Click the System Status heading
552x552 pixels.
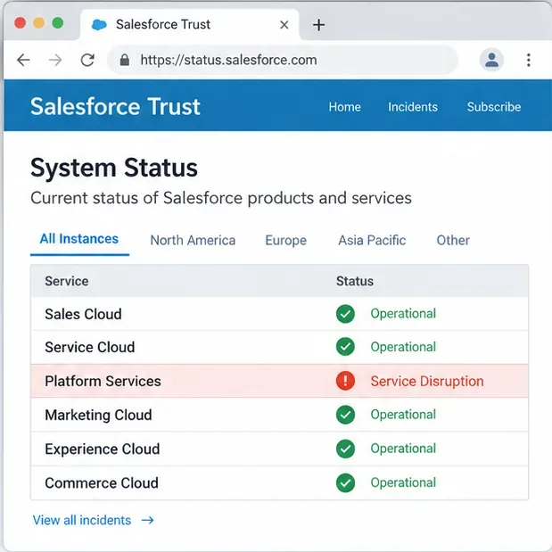(x=114, y=168)
